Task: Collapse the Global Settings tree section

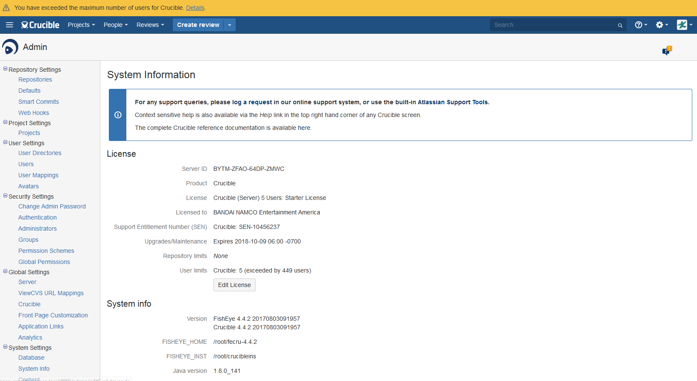Action: point(6,271)
